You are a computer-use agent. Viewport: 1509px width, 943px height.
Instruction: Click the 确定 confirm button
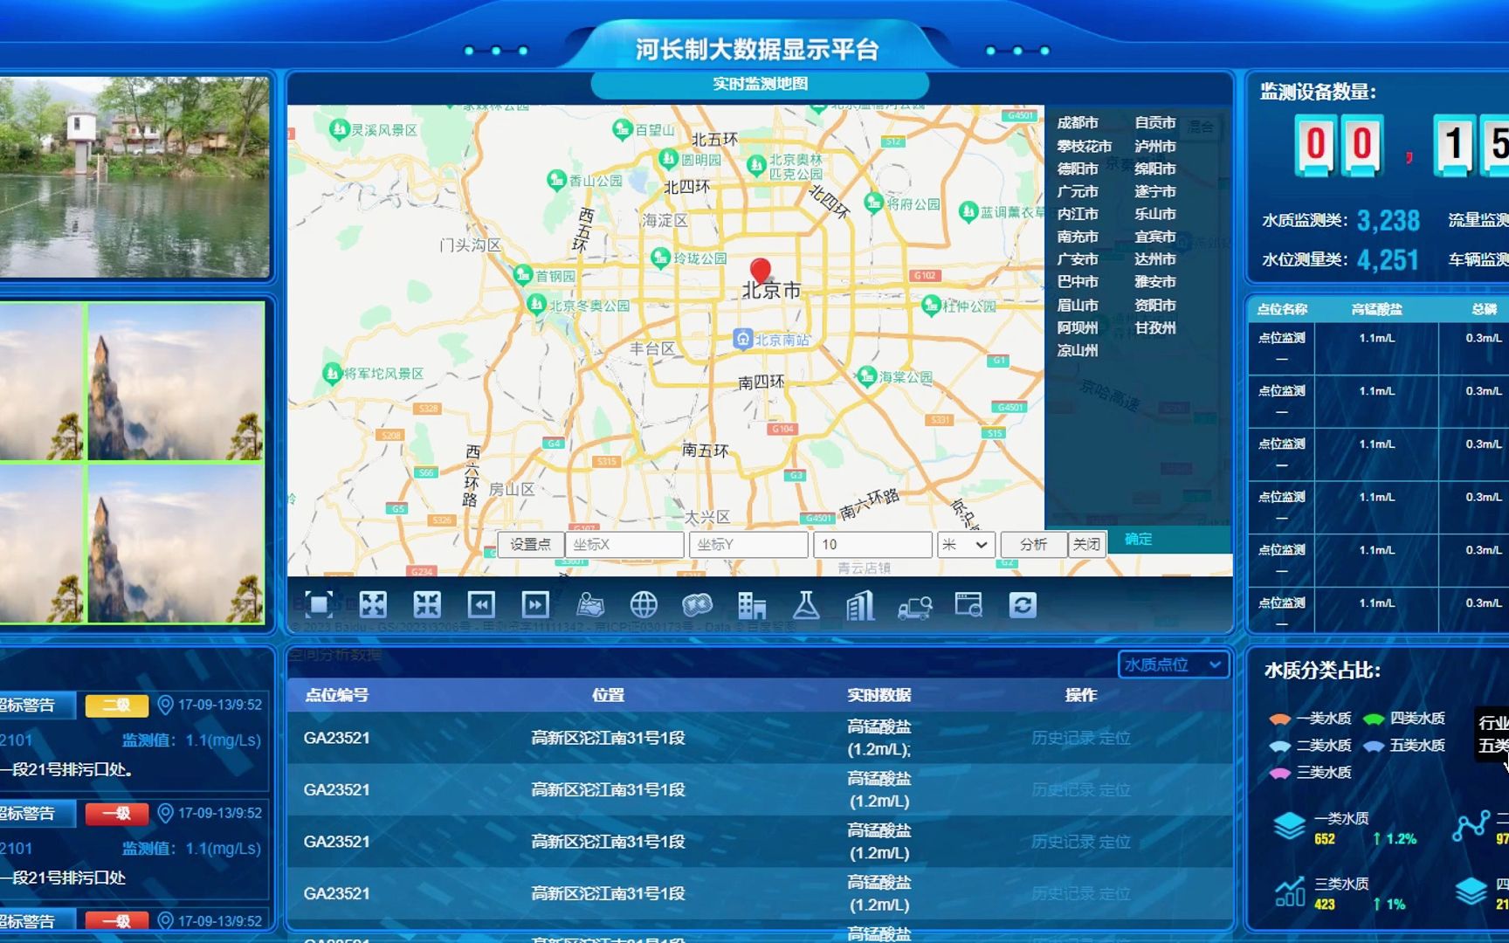[1138, 539]
